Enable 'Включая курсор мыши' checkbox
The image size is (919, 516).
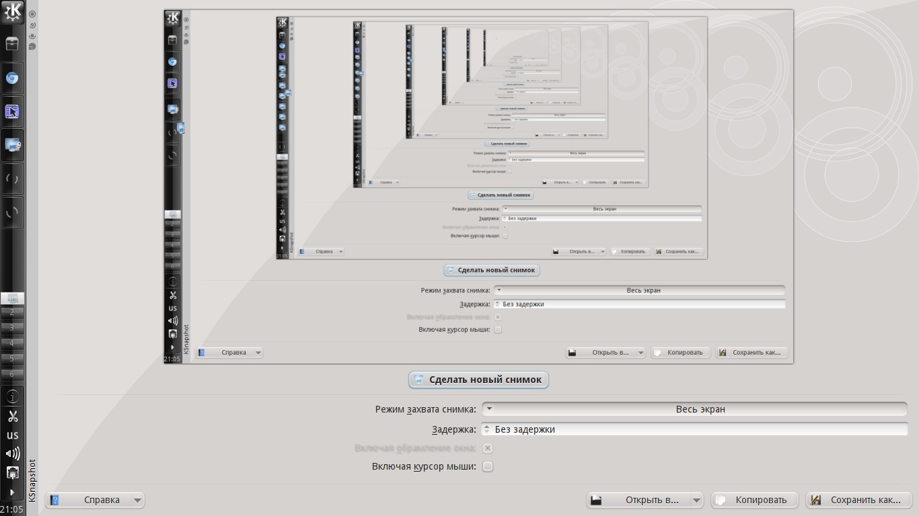coord(488,466)
